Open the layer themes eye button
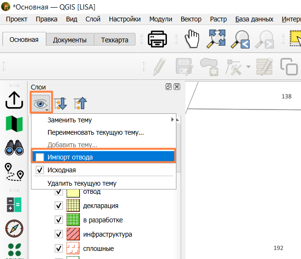This screenshot has width=301, height=259. pyautogui.click(x=41, y=102)
